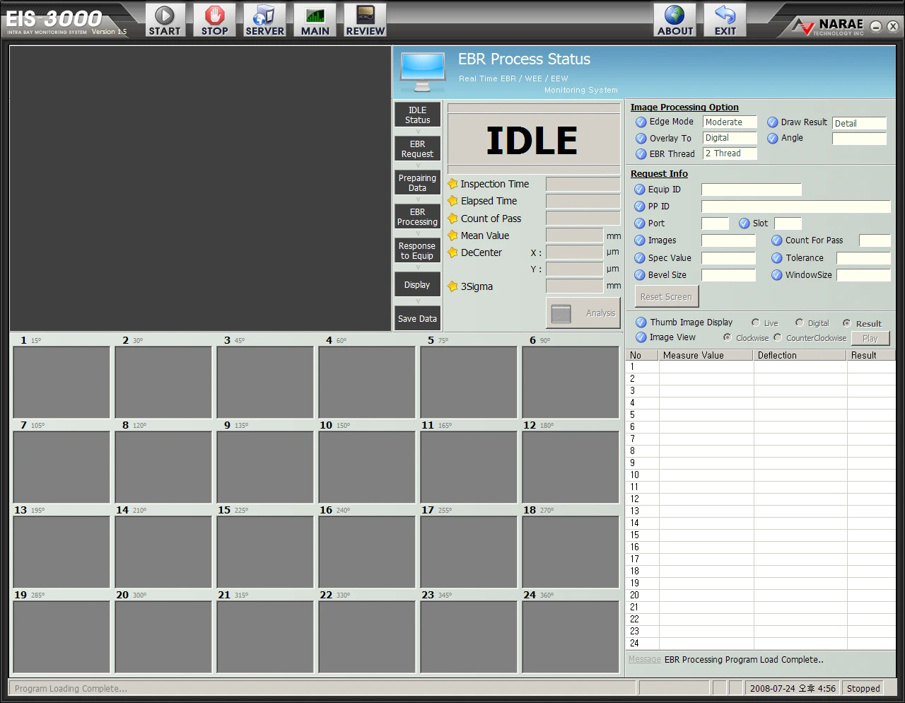Click the Measure Value column header

coord(706,355)
